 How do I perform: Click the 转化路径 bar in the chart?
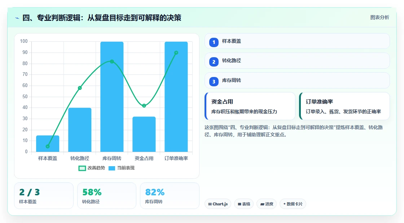coord(80,130)
